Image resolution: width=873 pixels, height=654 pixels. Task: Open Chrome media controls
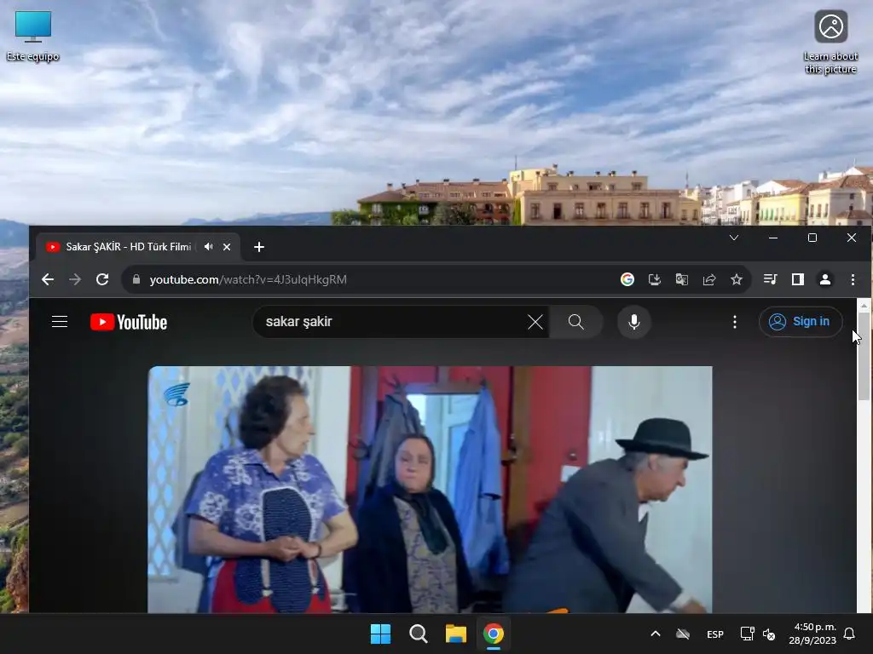tap(770, 279)
